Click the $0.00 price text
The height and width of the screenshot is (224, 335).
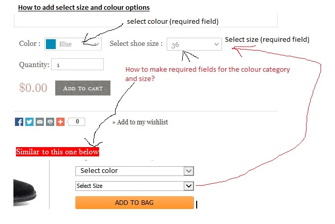click(33, 88)
